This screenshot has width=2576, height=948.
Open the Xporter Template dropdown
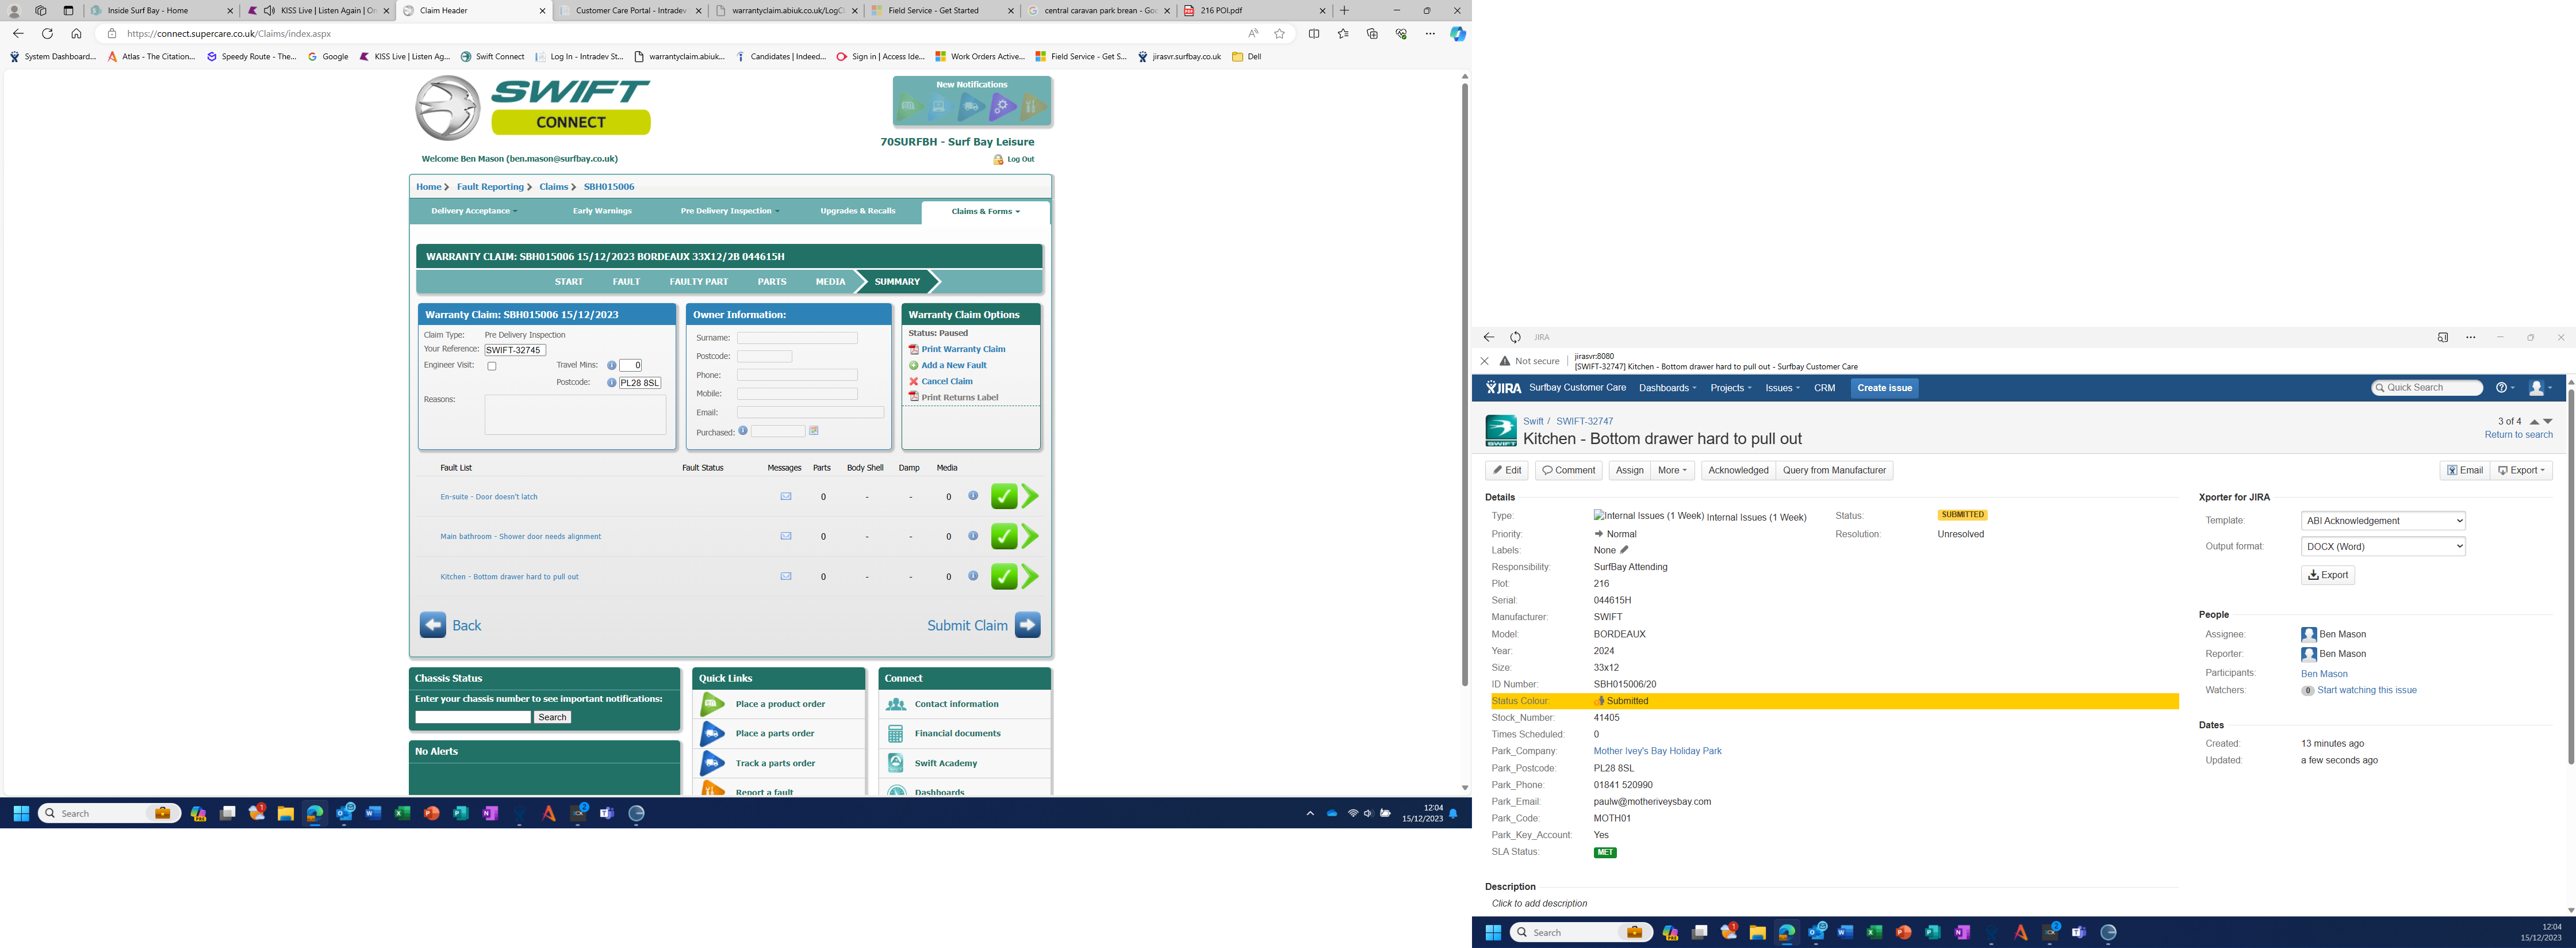[x=2382, y=521]
